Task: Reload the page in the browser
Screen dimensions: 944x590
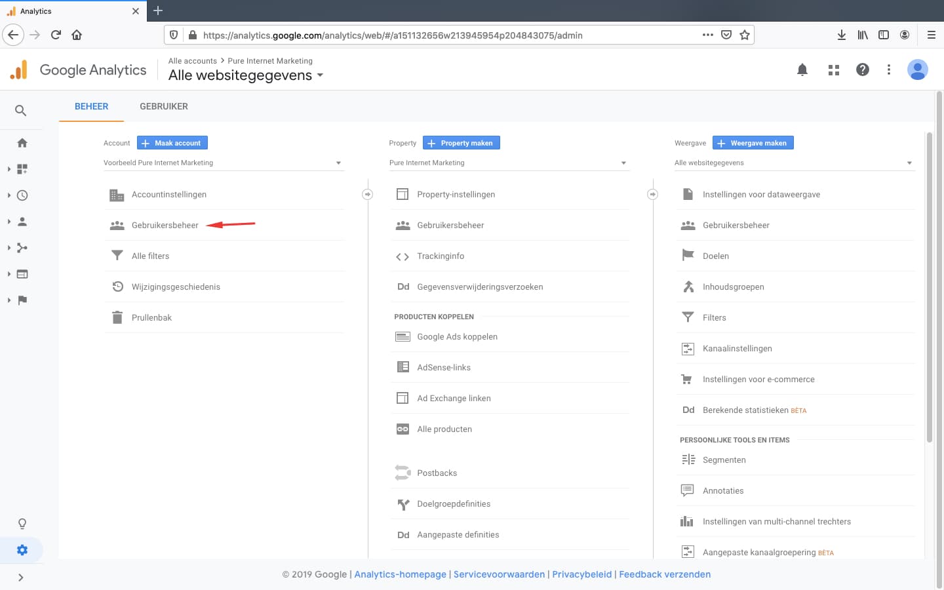Action: point(56,35)
